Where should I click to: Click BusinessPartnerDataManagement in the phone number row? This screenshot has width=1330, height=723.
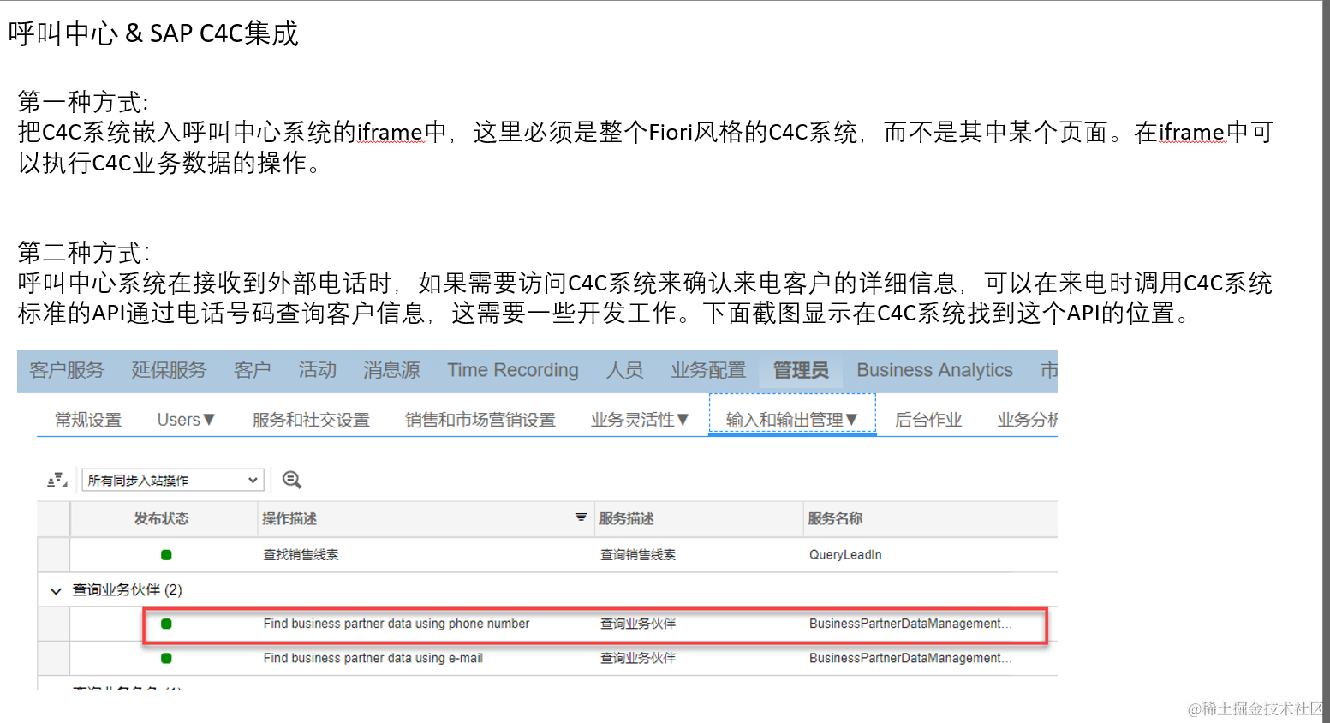pos(910,624)
